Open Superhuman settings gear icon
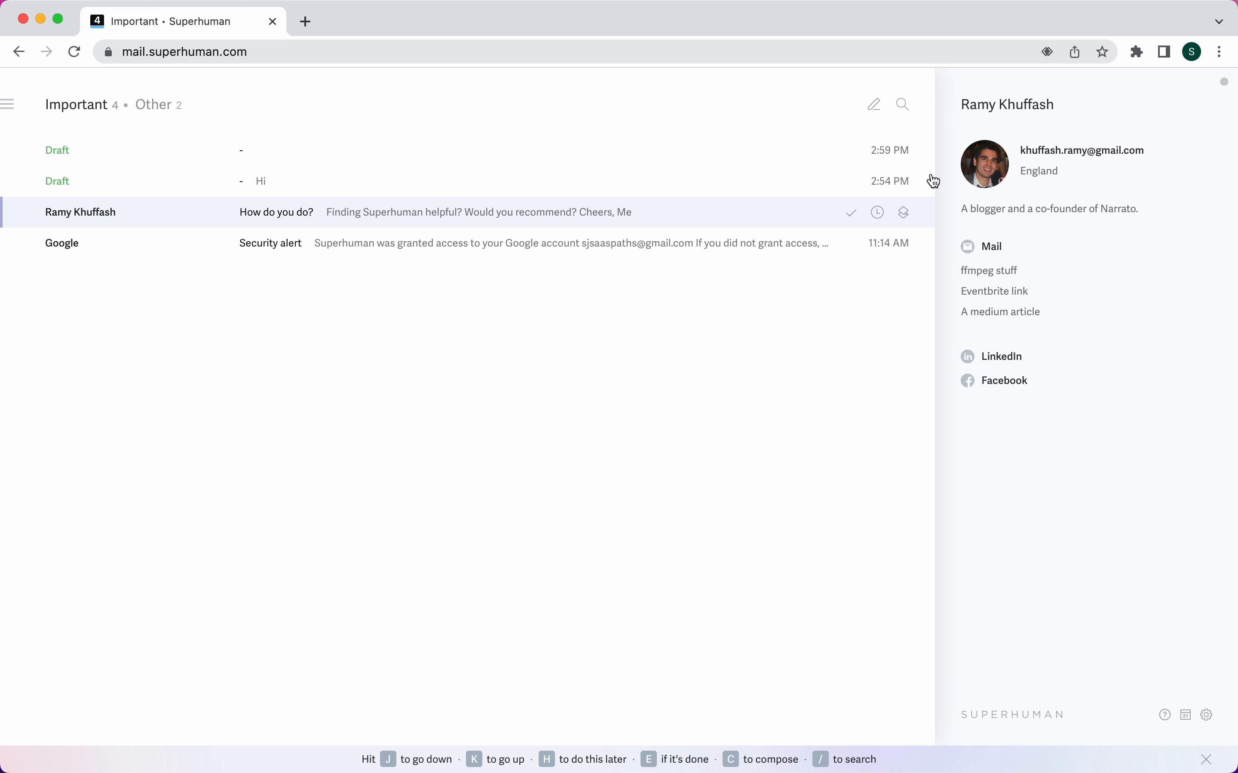 1206,715
